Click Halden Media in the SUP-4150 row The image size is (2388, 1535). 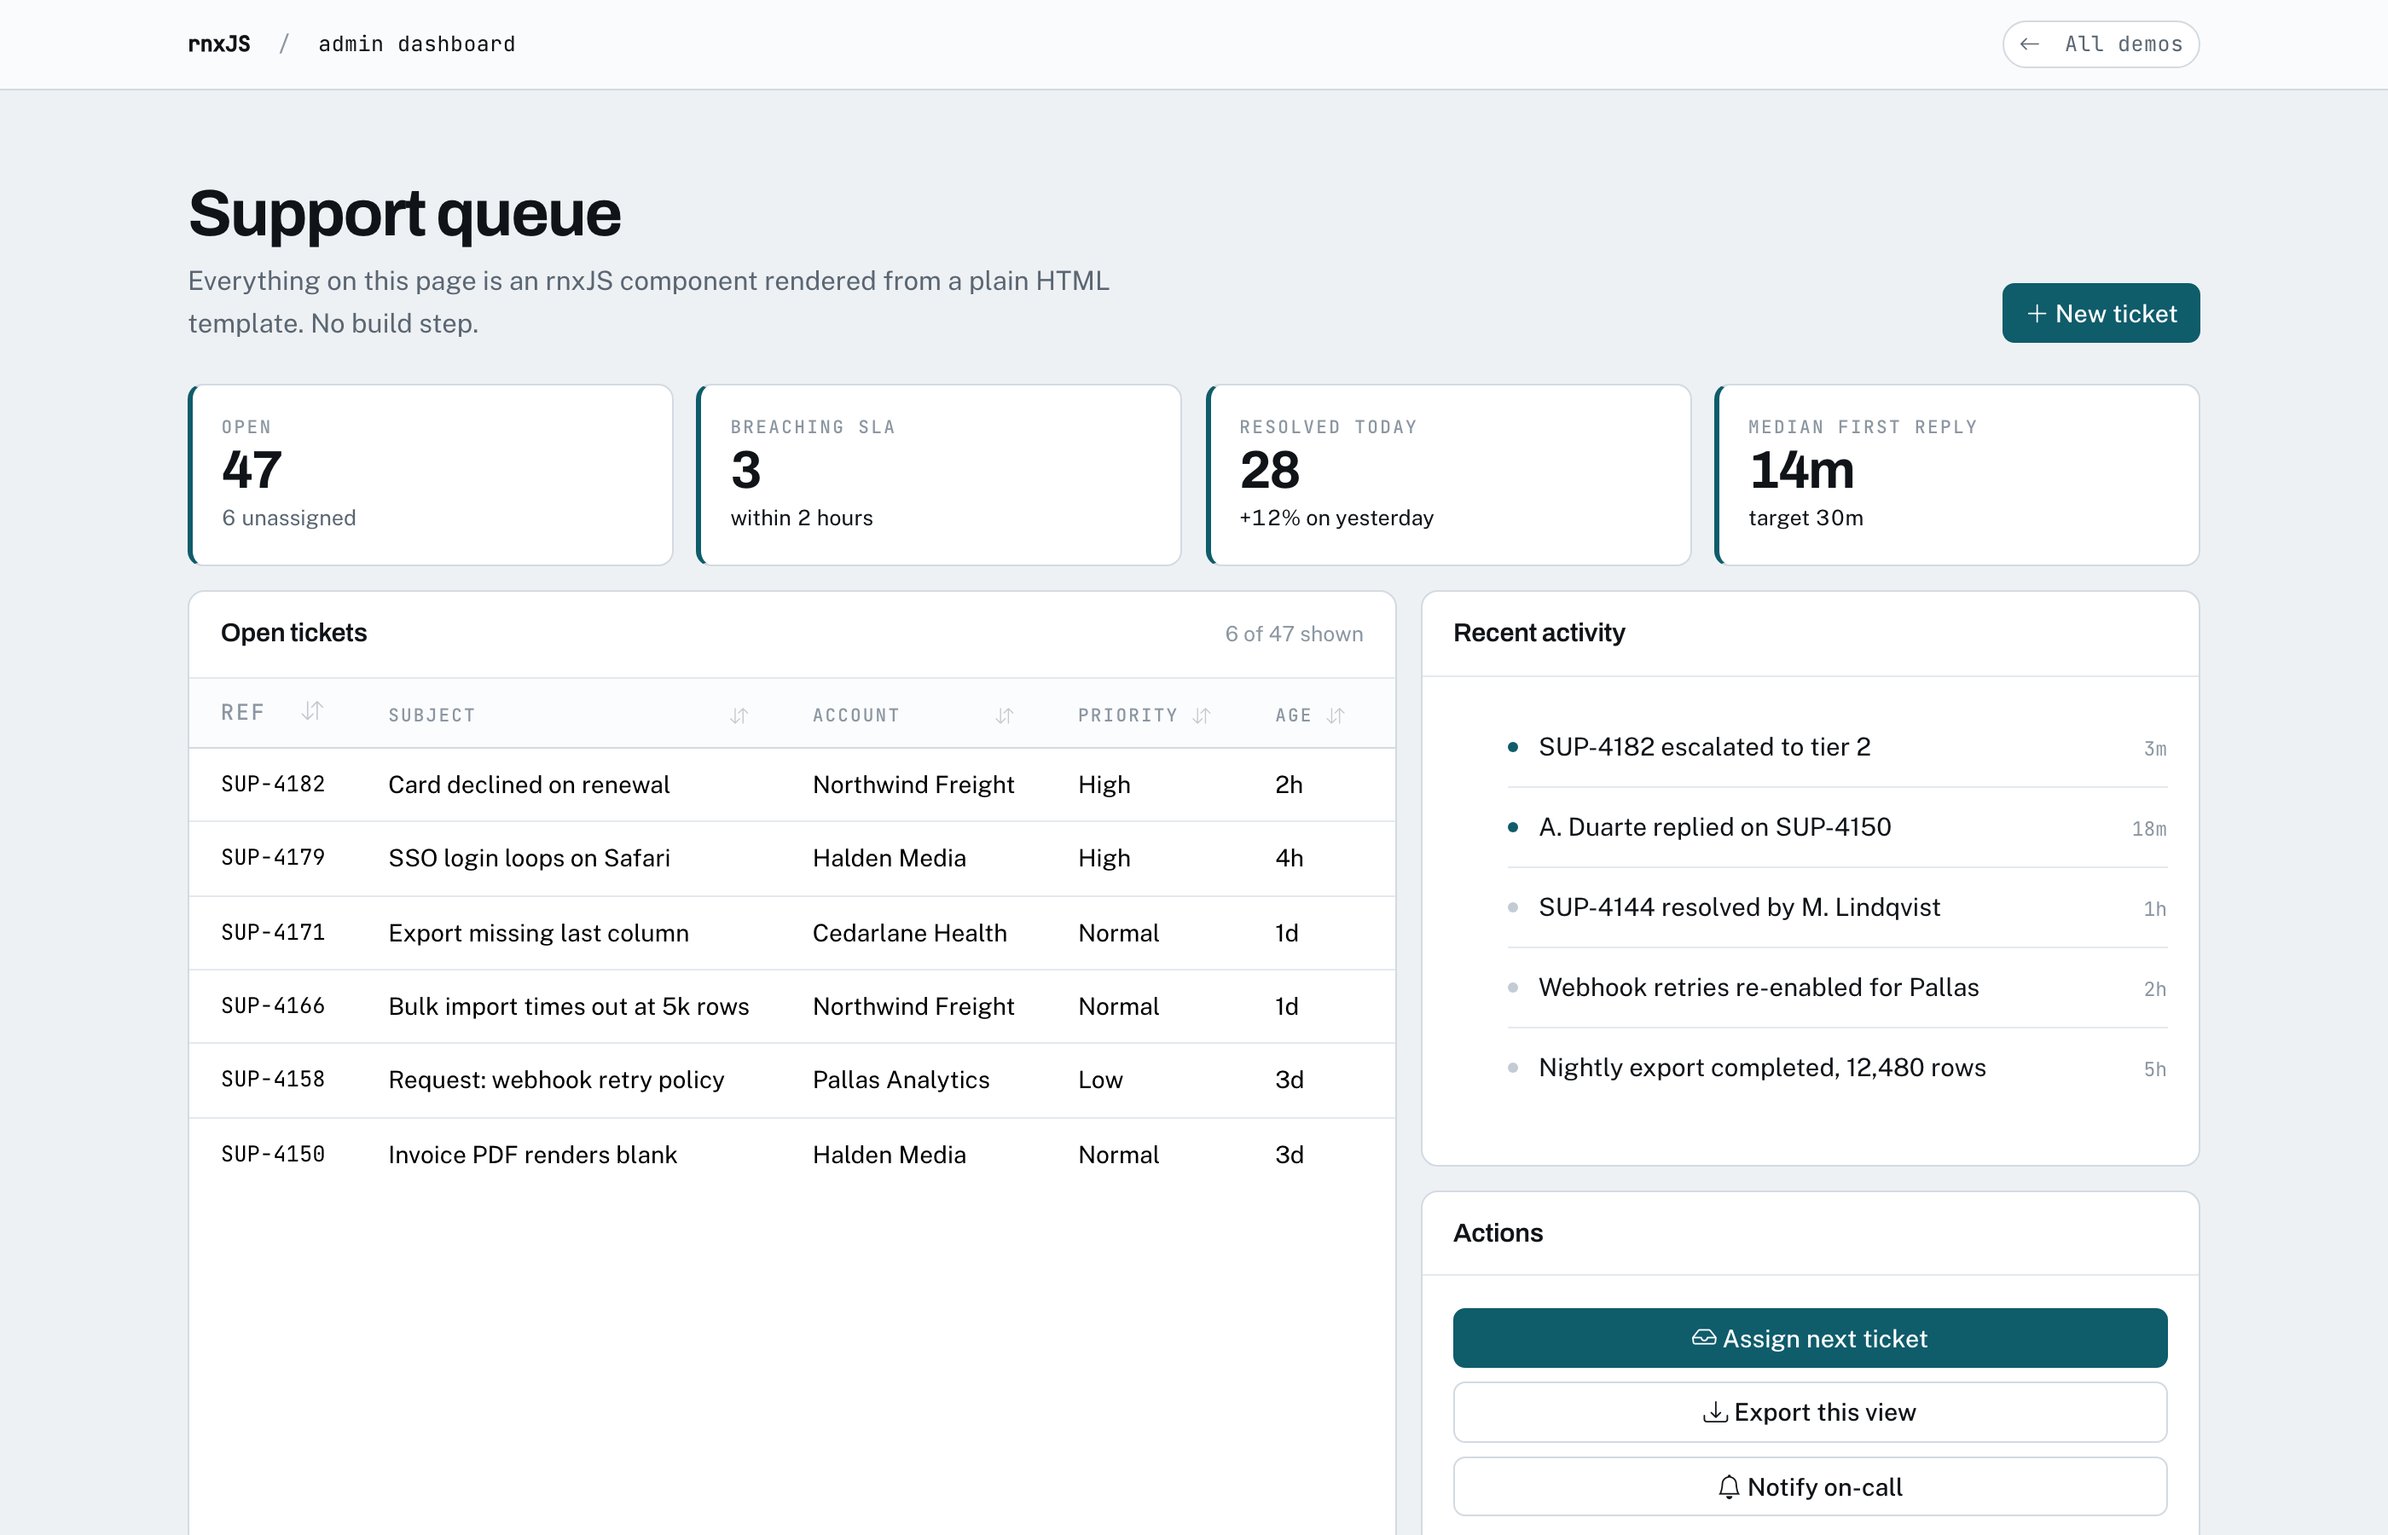pos(889,1155)
